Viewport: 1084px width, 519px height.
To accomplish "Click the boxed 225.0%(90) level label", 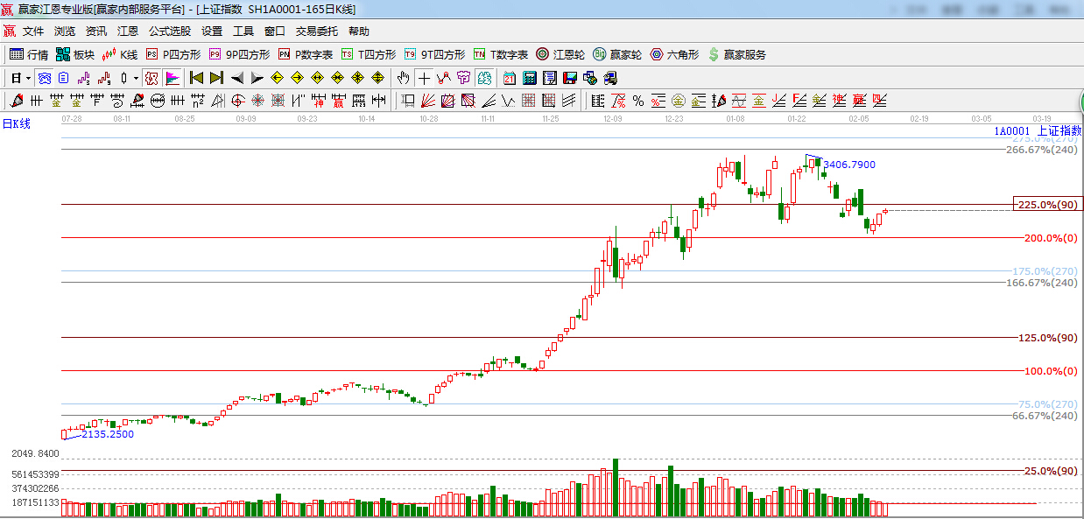I will [x=1046, y=205].
